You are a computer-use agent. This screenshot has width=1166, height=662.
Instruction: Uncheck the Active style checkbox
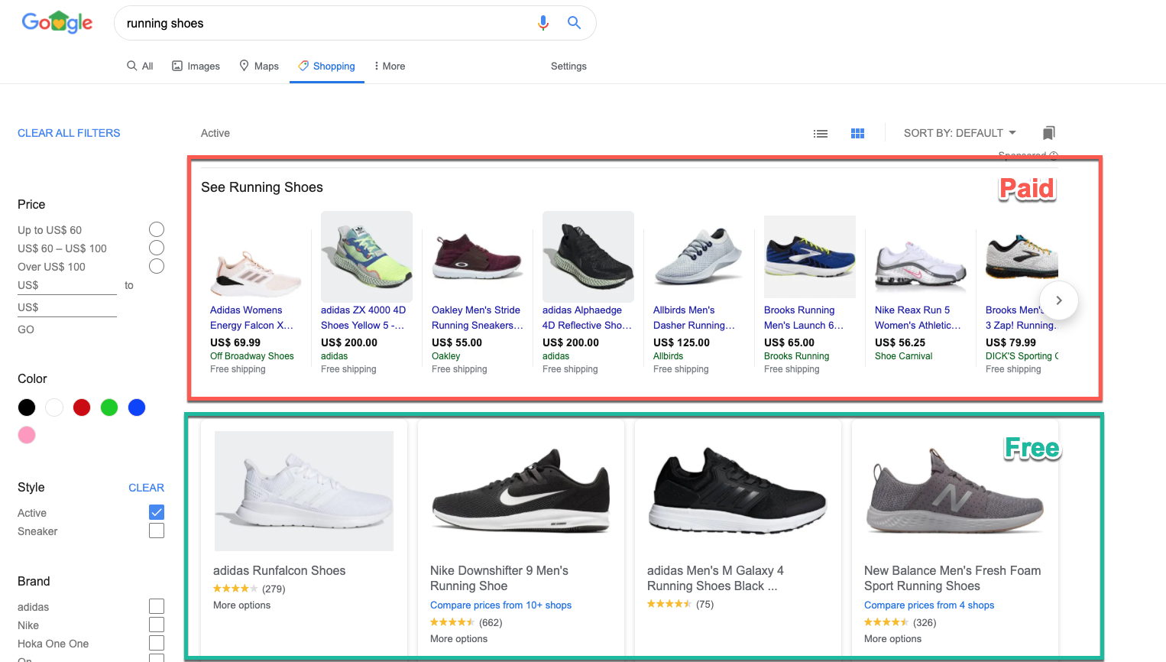[157, 512]
